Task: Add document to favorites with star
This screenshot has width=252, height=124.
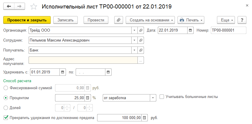Action: point(34,6)
